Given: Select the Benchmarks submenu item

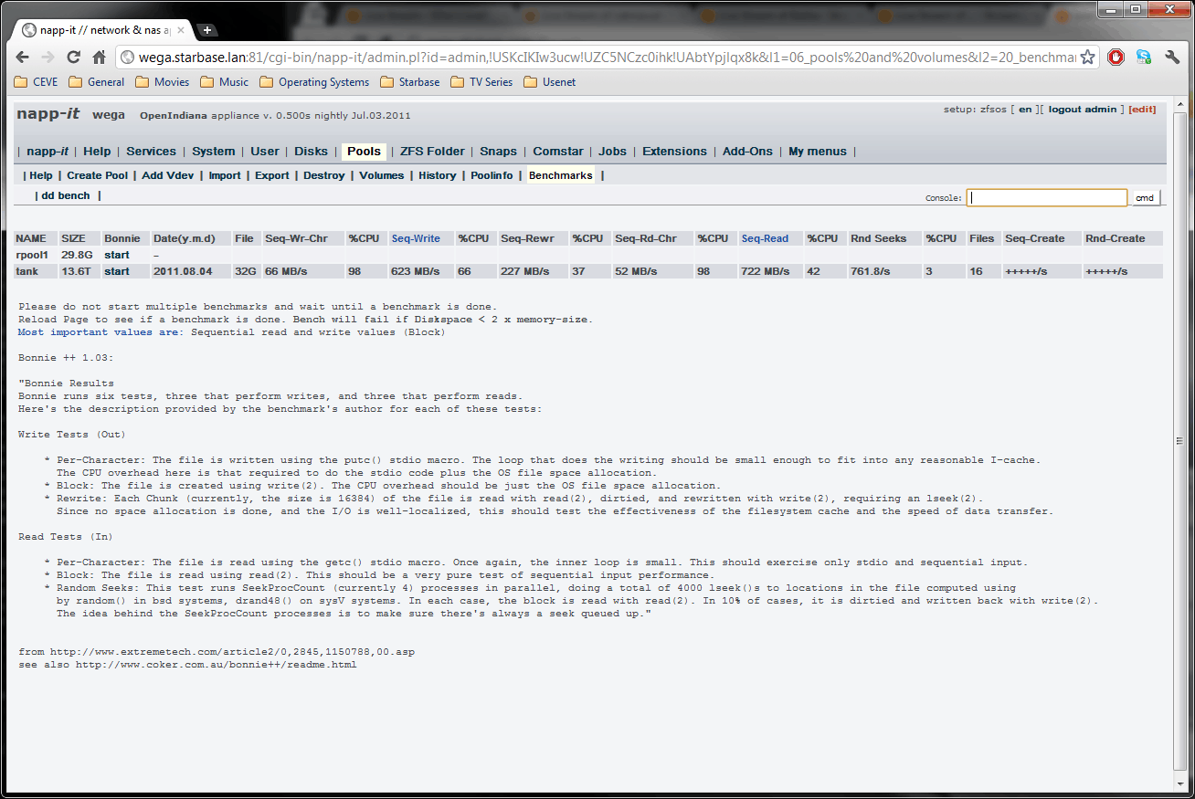Looking at the screenshot, I should pyautogui.click(x=561, y=175).
